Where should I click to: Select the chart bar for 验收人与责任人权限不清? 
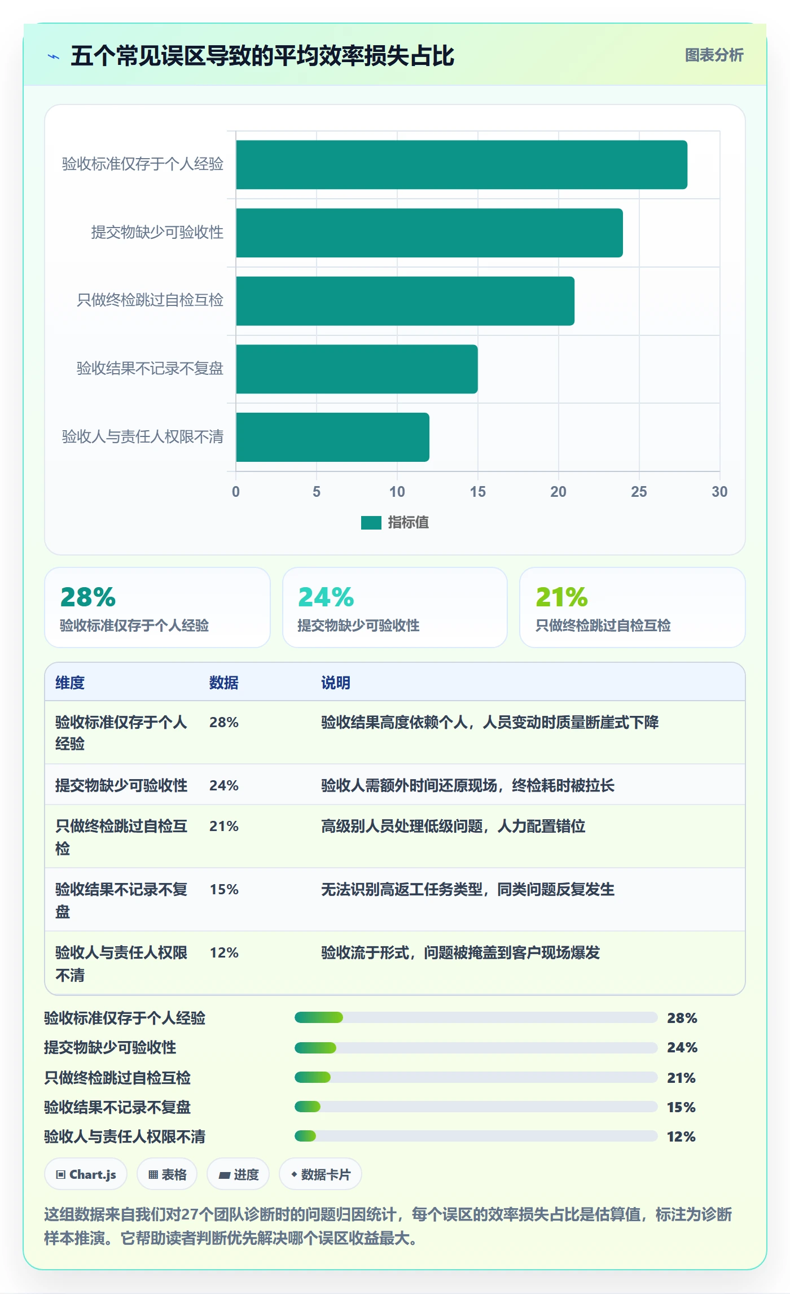333,437
